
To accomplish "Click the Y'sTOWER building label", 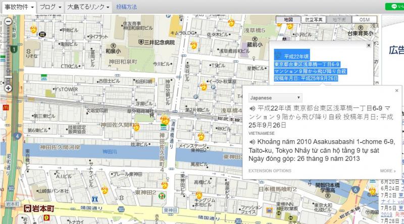I will click(66, 89).
